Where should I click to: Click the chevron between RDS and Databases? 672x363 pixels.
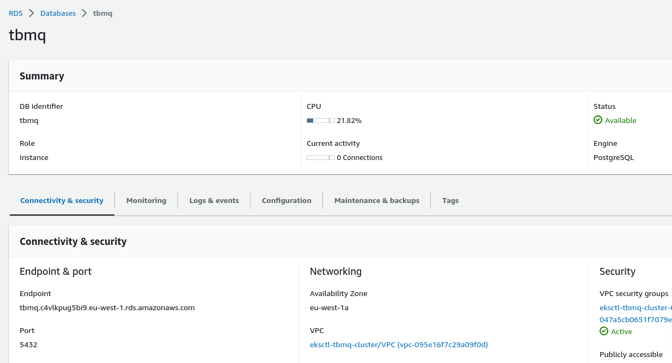coord(32,13)
